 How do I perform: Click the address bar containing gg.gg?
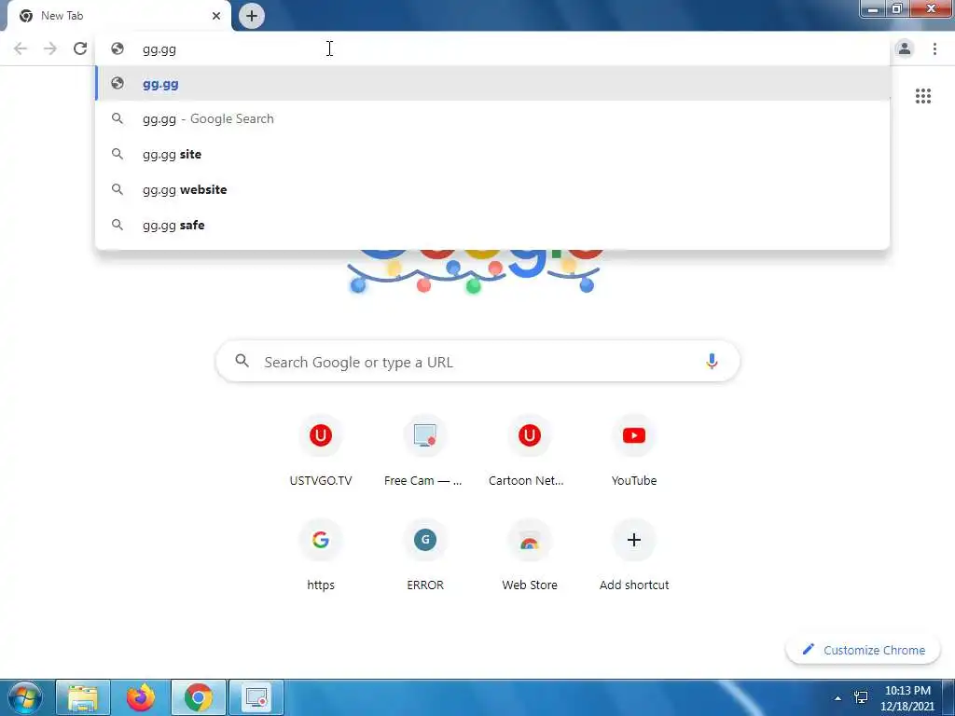click(492, 48)
